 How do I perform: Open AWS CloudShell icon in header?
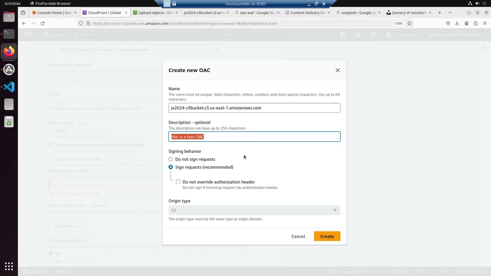(343, 35)
